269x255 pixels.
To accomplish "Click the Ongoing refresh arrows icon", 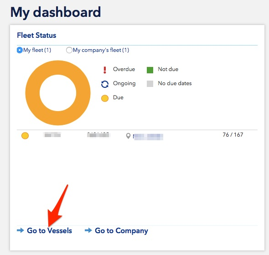I will pos(105,84).
